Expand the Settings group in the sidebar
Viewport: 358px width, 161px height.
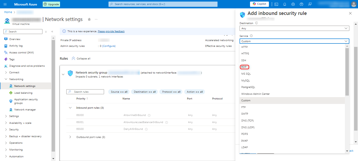pos(6,116)
